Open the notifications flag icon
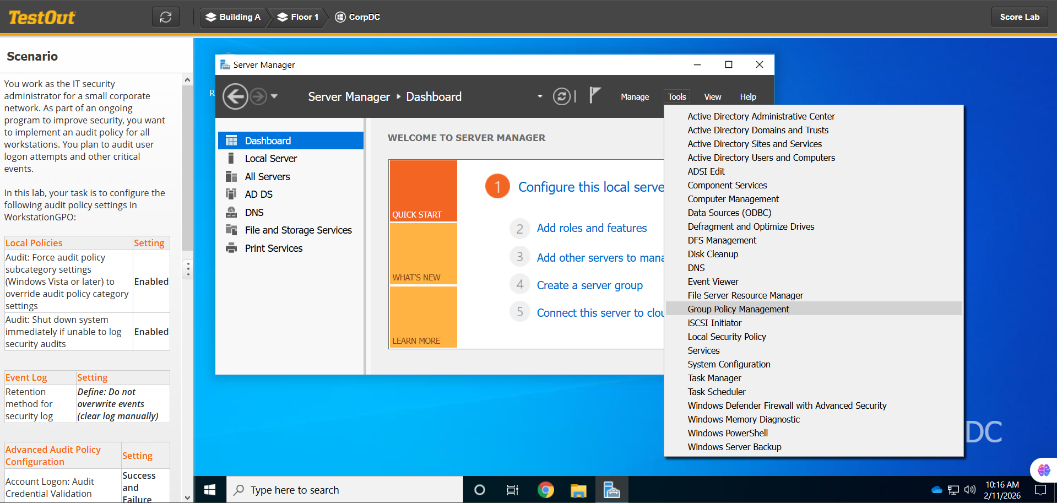The width and height of the screenshot is (1057, 503). tap(594, 96)
